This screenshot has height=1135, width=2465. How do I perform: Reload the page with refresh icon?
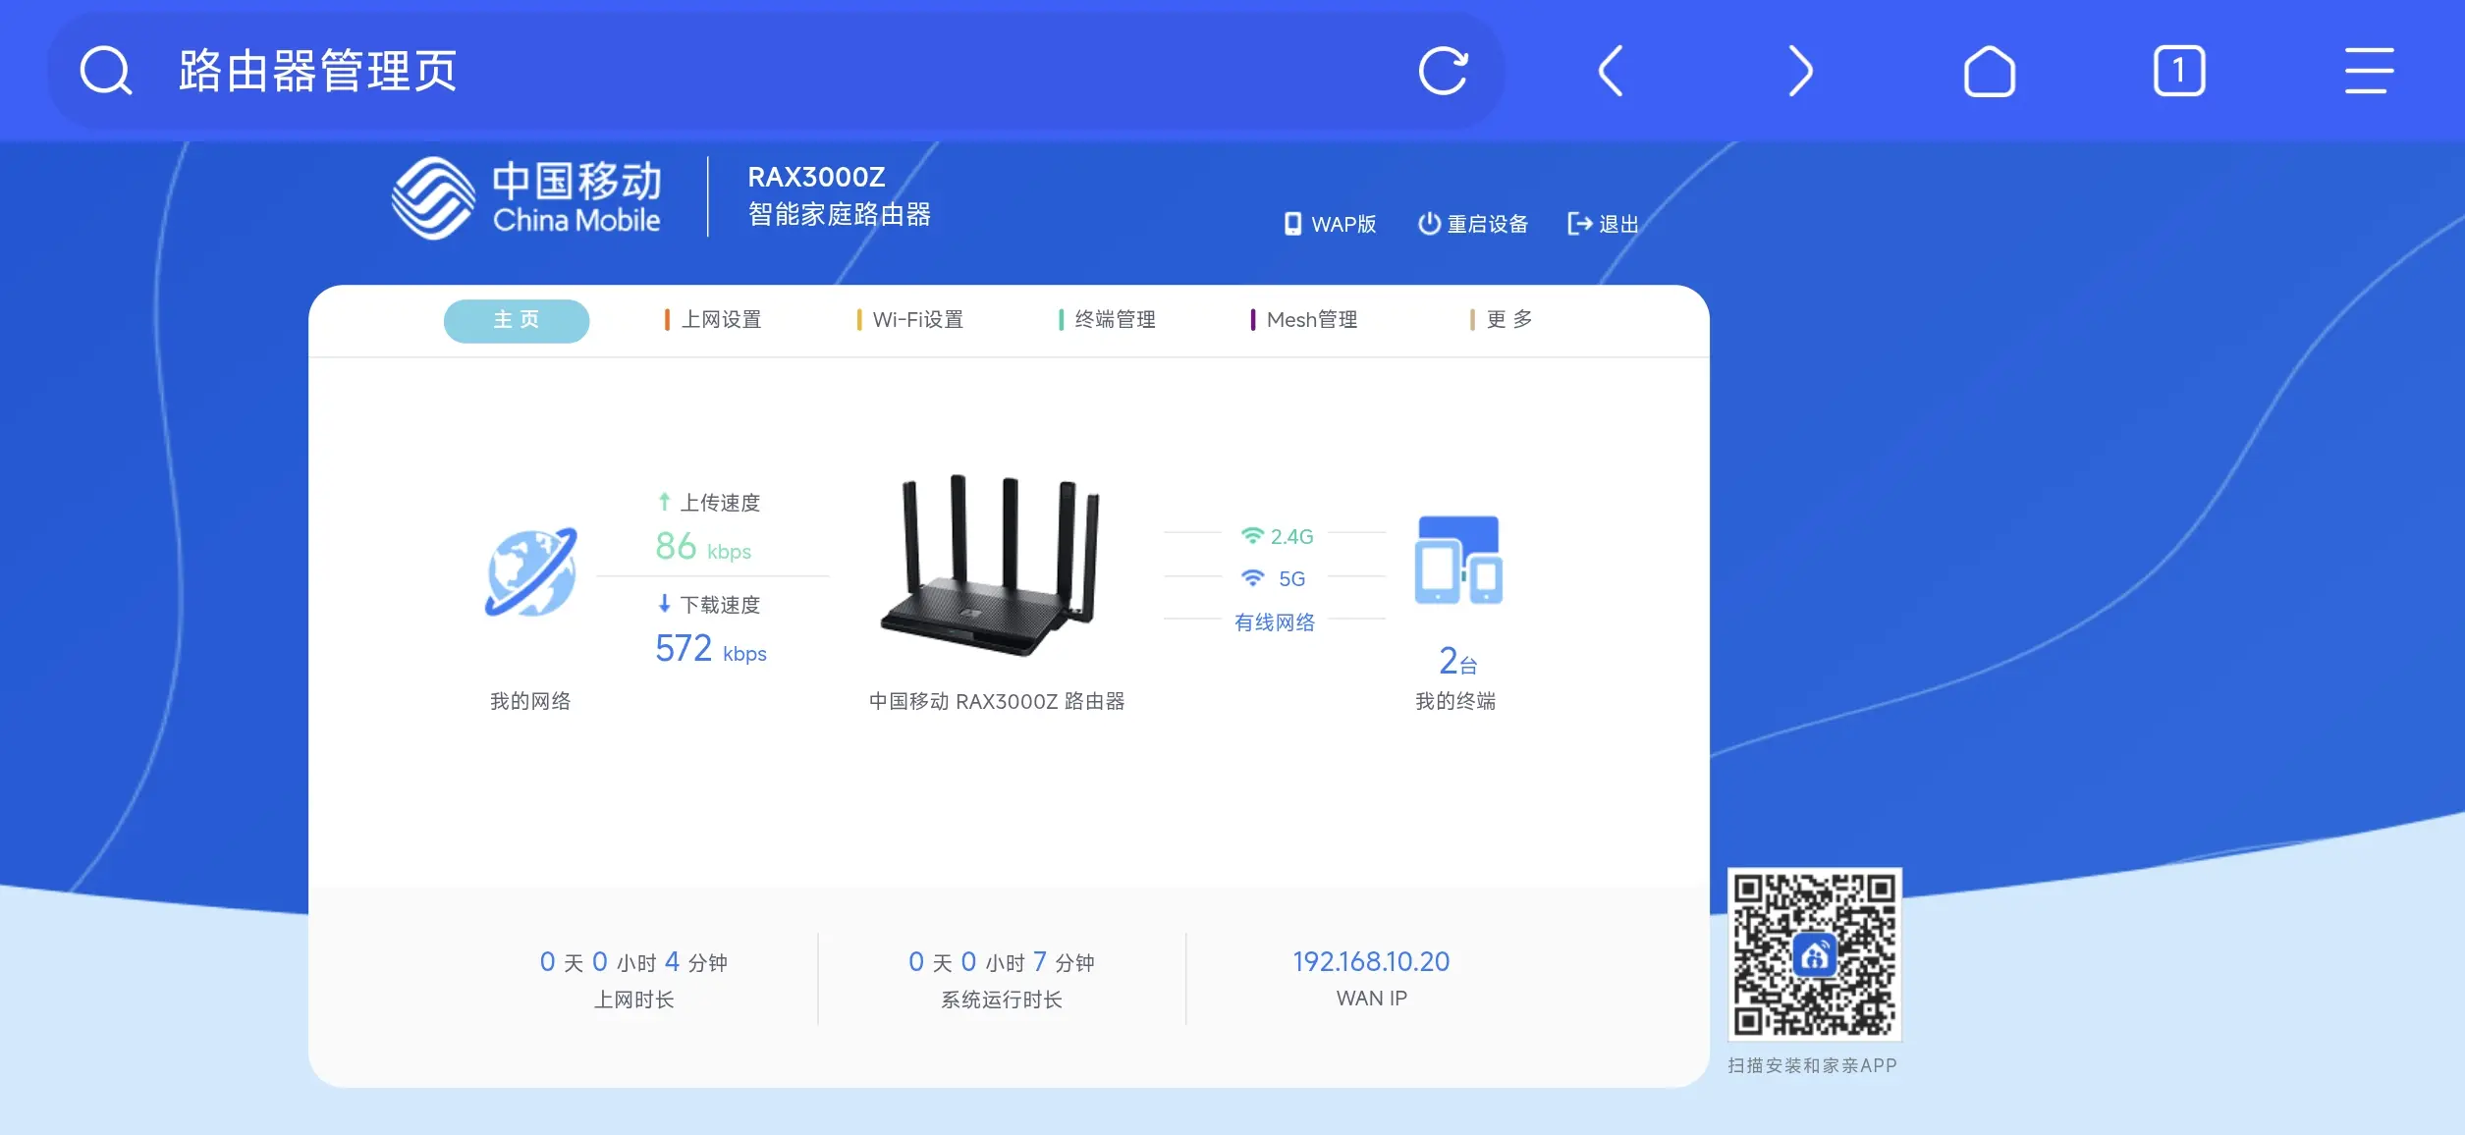coord(1443,71)
